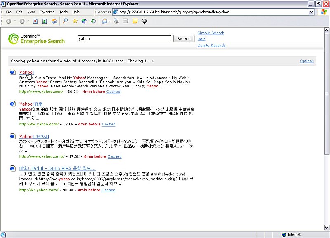Click the vertical scrollbar thumb
This screenshot has height=238, width=330.
[x=327, y=94]
